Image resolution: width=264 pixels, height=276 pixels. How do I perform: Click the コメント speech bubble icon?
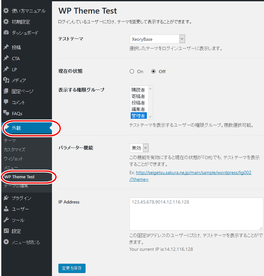point(6,102)
